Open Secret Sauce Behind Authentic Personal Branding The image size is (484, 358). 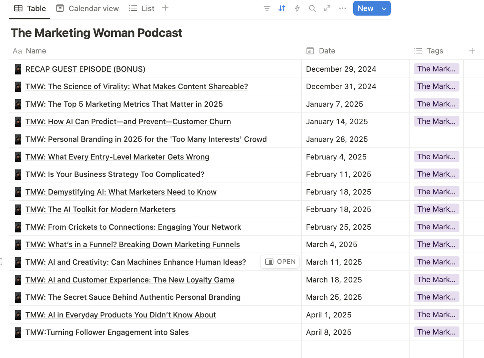pyautogui.click(x=133, y=297)
